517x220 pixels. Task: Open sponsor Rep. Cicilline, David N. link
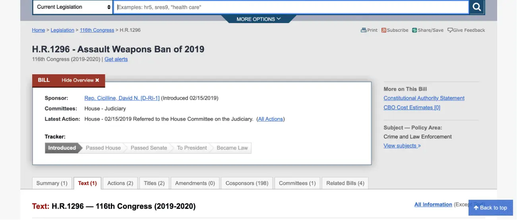122,98
